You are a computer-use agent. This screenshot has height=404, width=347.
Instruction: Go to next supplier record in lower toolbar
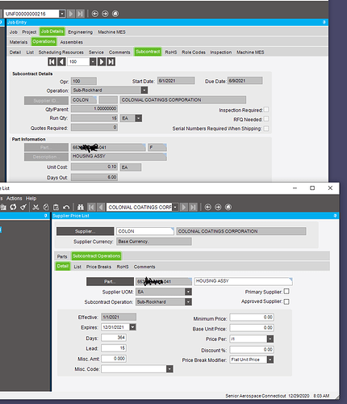pyautogui.click(x=184, y=207)
